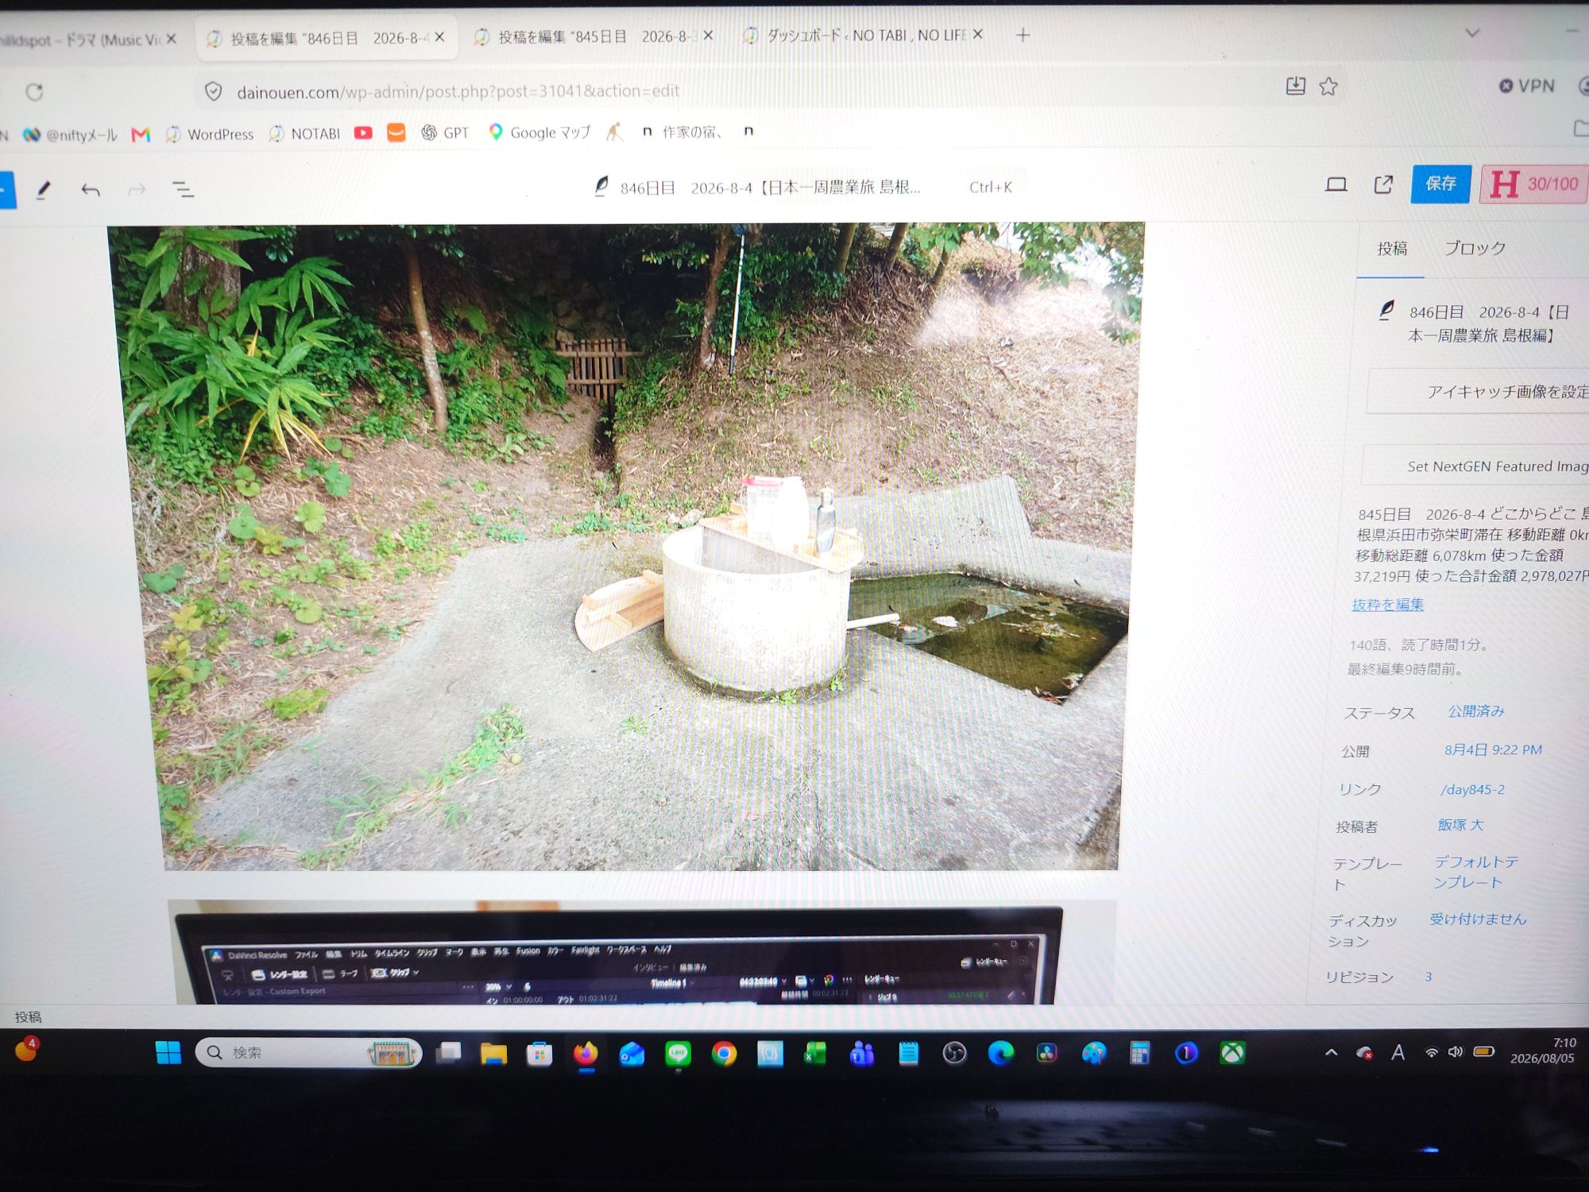Switch to the ブロック sidebar tab
Viewport: 1589px width, 1192px height.
(x=1475, y=248)
